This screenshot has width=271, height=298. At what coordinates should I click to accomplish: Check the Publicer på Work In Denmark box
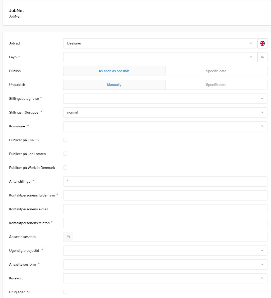[65, 168]
